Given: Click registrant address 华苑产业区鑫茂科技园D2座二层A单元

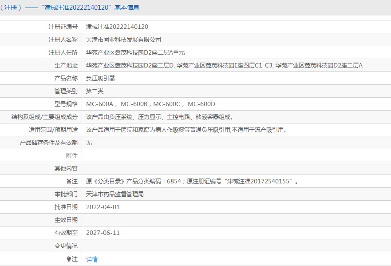Looking at the screenshot, I should [135, 53].
